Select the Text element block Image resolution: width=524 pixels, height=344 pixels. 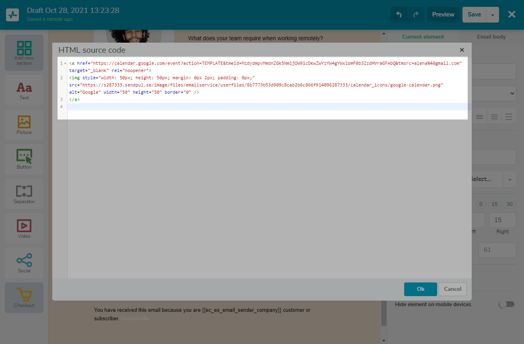pyautogui.click(x=24, y=90)
